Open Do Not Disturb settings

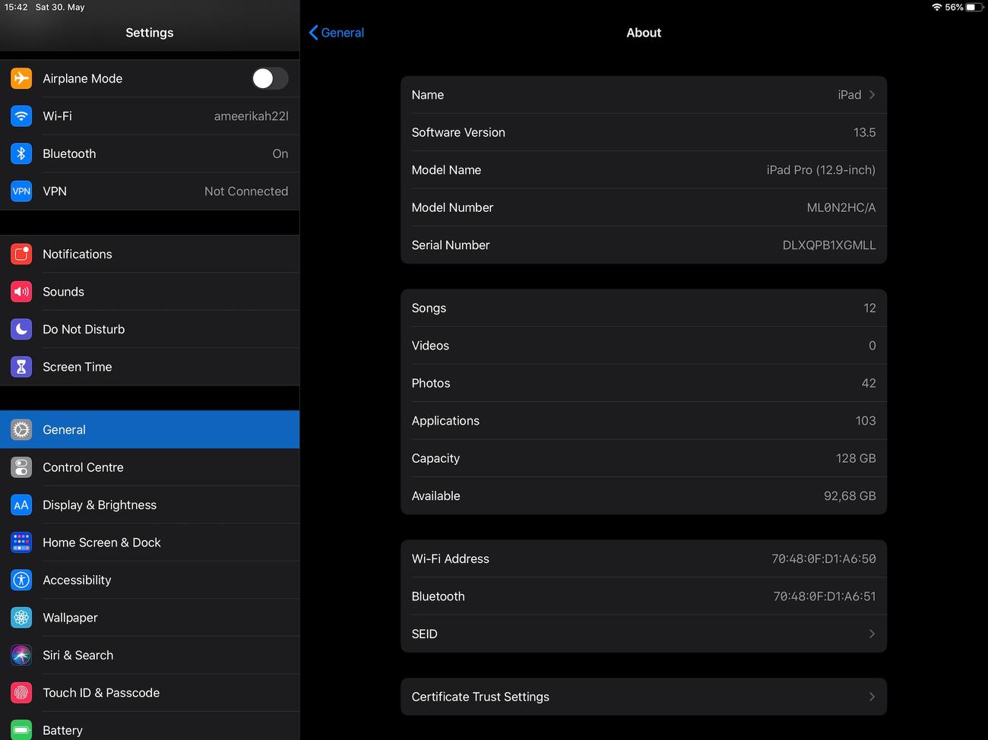(150, 329)
